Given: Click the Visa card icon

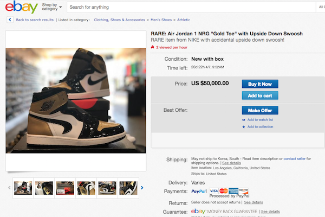Looking at the screenshot, I should coord(214,191).
